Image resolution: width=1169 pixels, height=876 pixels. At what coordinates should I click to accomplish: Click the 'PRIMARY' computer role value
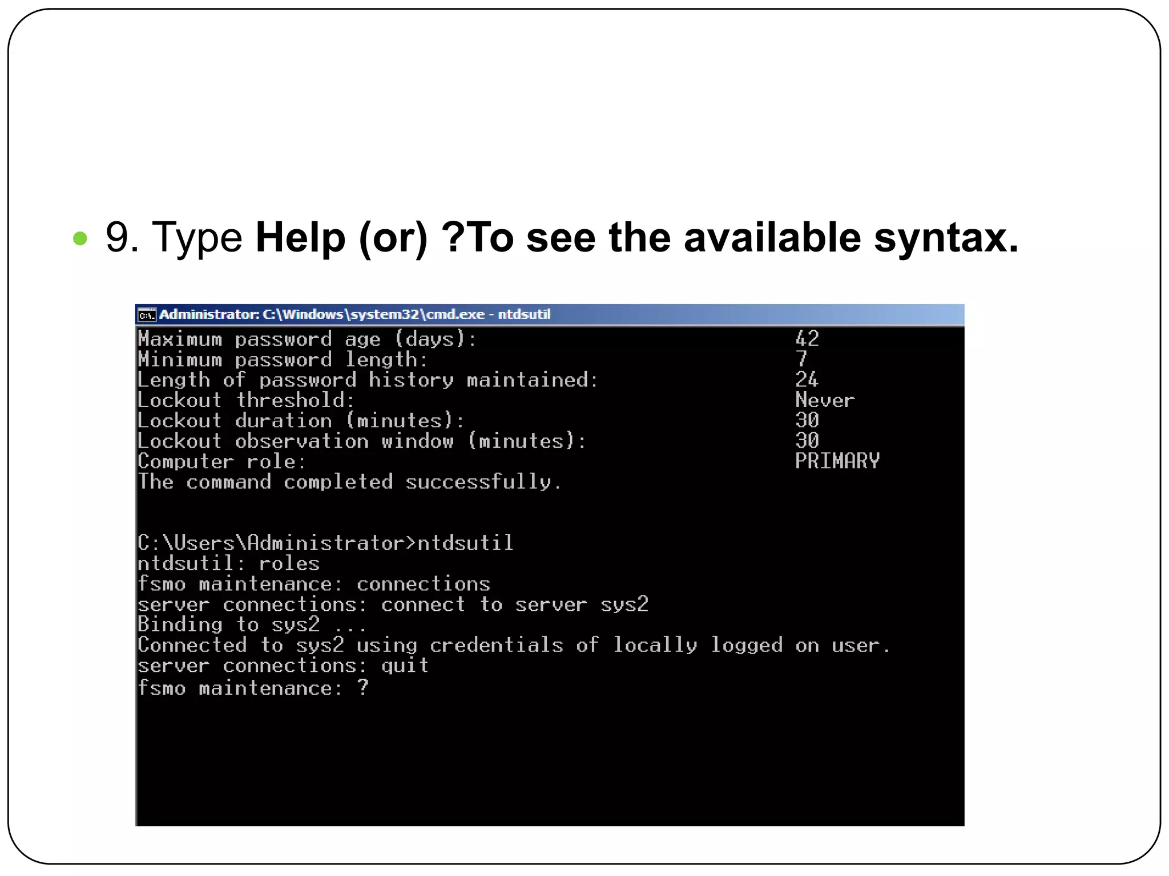coord(837,461)
